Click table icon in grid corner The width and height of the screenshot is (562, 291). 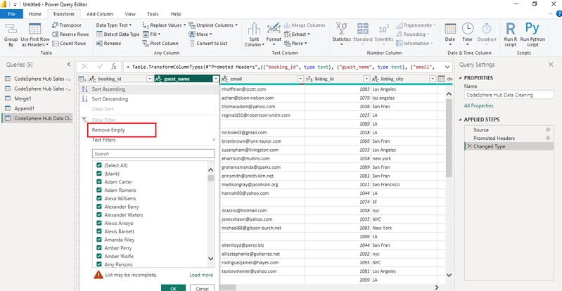pos(82,79)
